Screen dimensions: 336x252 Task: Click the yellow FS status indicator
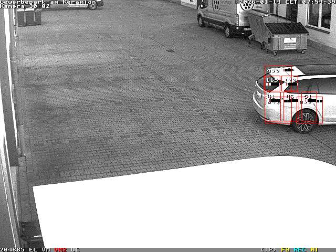(x=286, y=249)
